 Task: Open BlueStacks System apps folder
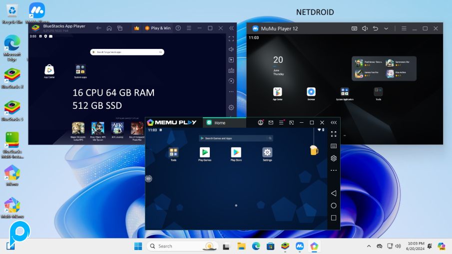(x=80, y=69)
